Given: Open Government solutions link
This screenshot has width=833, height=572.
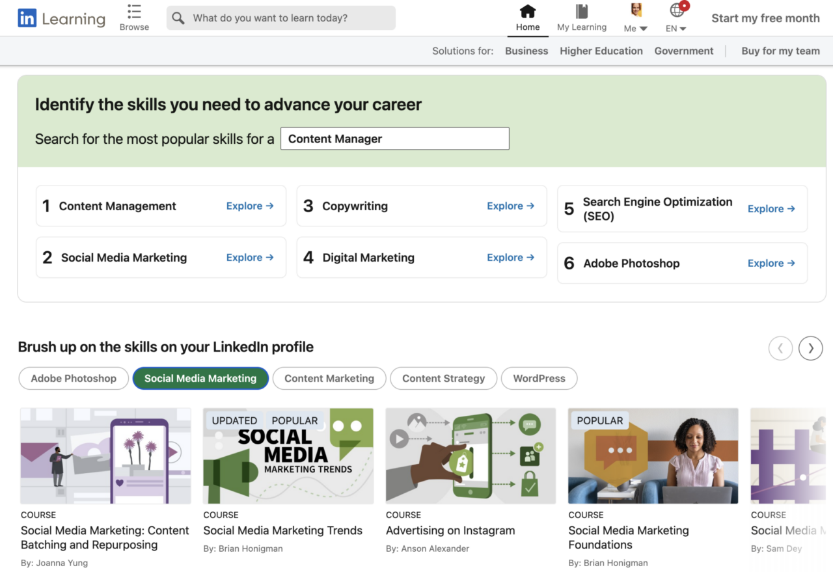Looking at the screenshot, I should click(684, 51).
